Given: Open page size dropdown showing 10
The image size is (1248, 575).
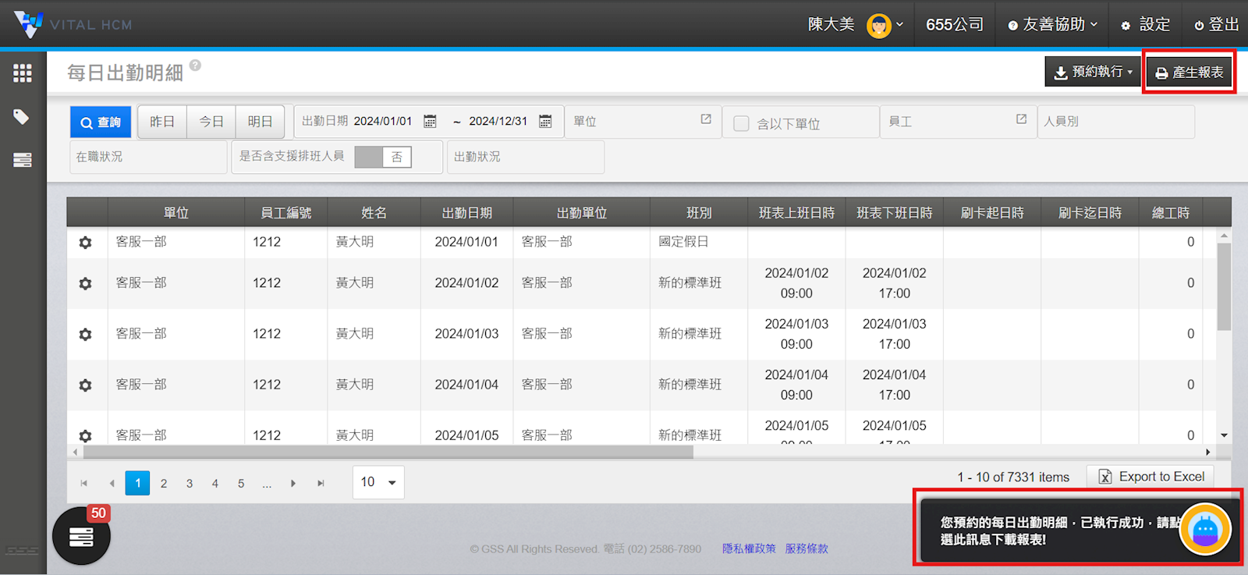Looking at the screenshot, I should (x=378, y=482).
